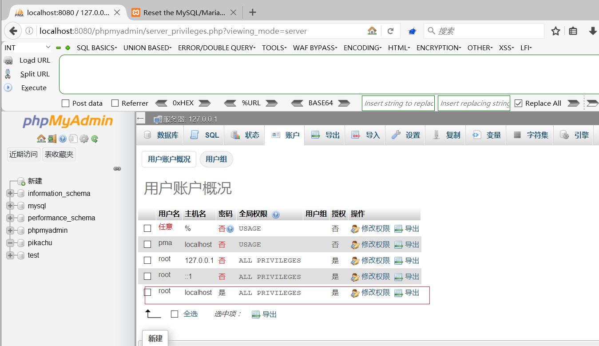Screen dimensions: 599x346
Task: Enable the Post data checkbox
Action: click(65, 103)
